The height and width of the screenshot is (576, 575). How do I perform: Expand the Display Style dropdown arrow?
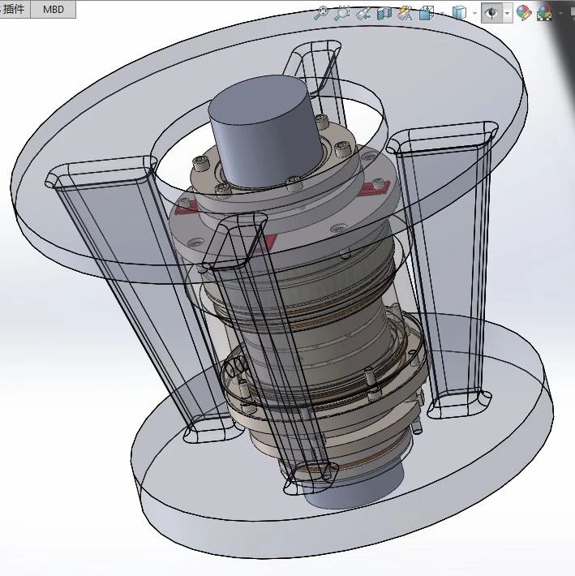pyautogui.click(x=474, y=14)
